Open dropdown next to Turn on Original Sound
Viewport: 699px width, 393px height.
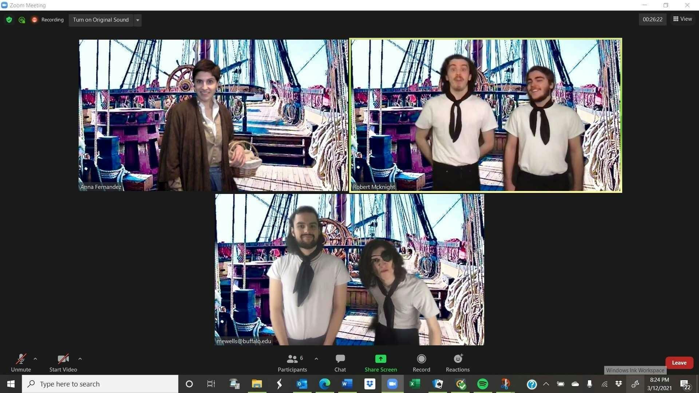[138, 20]
